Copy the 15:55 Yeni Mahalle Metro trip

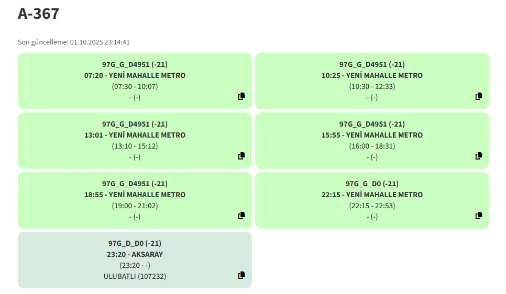click(x=479, y=156)
